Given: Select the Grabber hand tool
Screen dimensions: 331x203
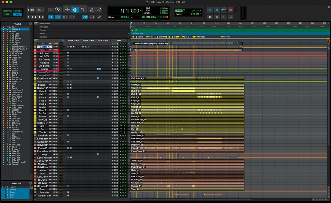Looking at the screenshot, I should pos(82,10).
